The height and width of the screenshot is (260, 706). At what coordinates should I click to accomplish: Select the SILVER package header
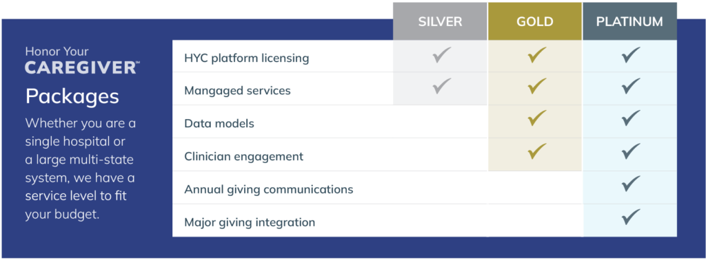[440, 21]
